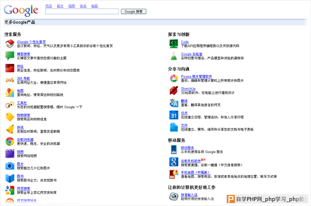Viewport: 311px width, 206px height.
Task: Click the green Code monitor icon
Action: (174, 43)
